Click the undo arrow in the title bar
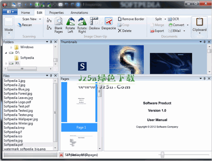 (x=66, y=5)
